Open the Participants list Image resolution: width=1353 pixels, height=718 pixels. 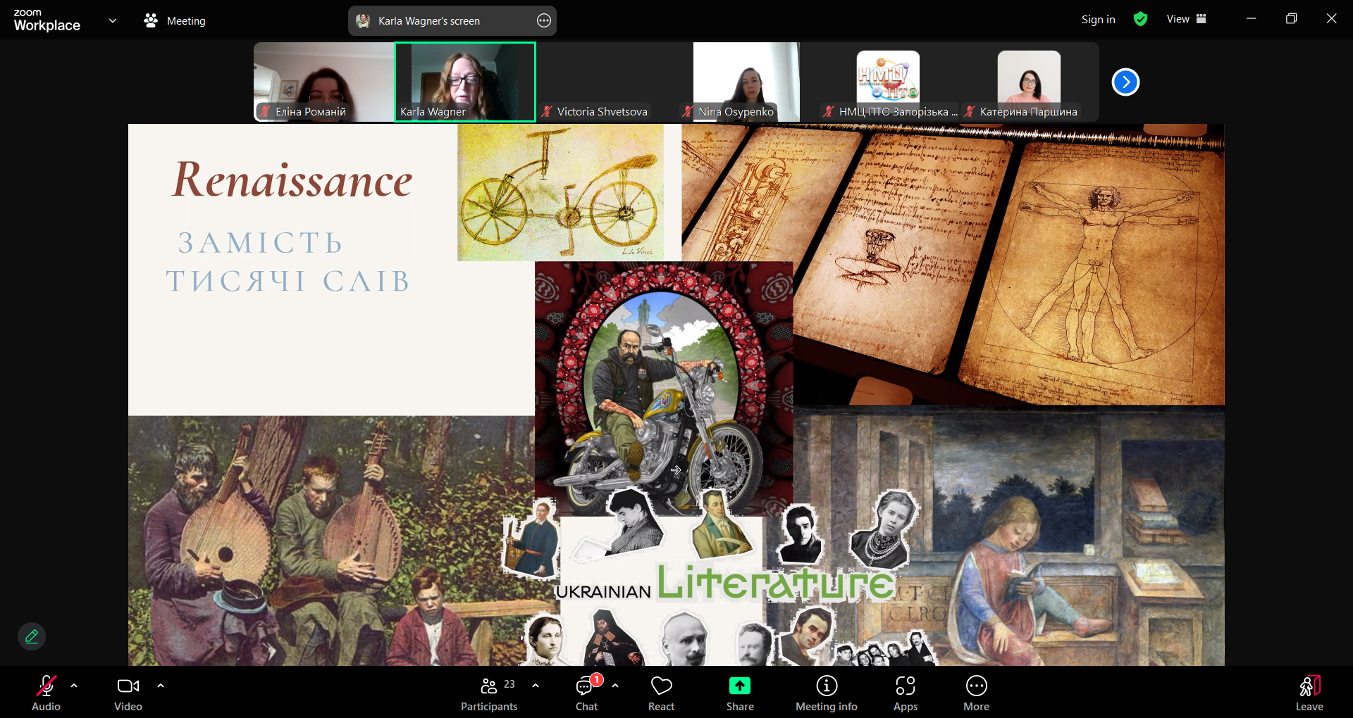click(489, 693)
